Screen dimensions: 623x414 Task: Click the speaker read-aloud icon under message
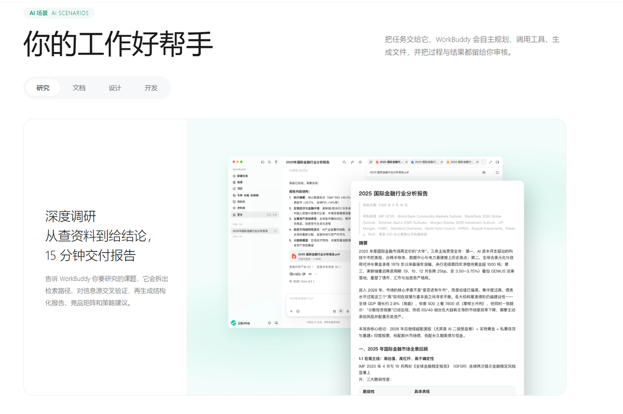point(310,274)
